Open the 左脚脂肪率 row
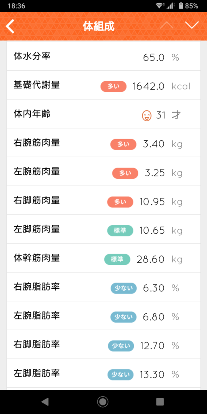The image size is (207, 414). click(103, 373)
